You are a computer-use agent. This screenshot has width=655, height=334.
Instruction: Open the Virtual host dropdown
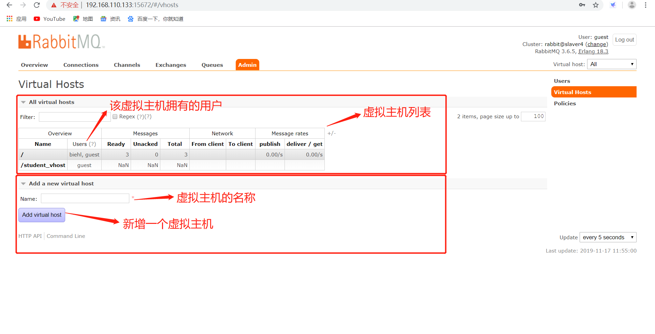tap(611, 64)
